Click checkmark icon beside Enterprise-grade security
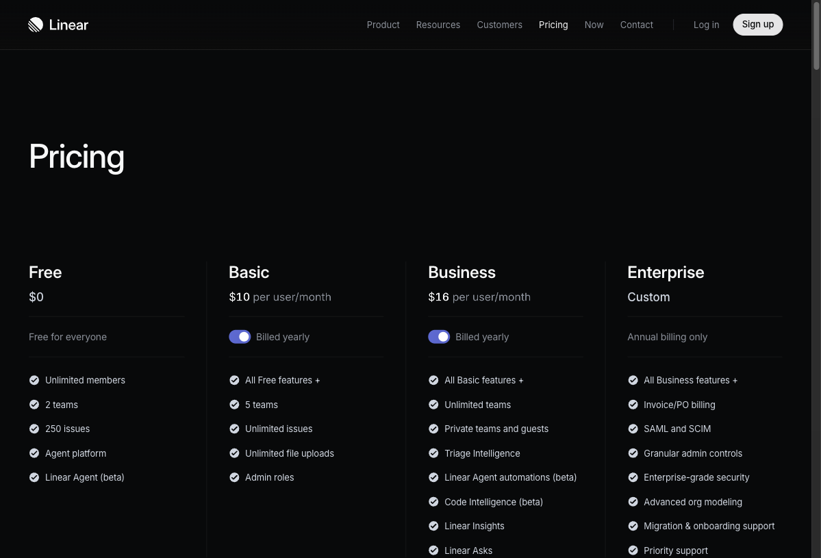This screenshot has width=821, height=558. [x=633, y=477]
